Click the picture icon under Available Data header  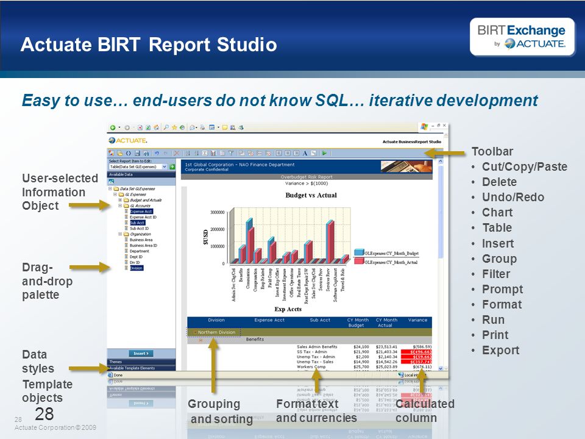(111, 182)
